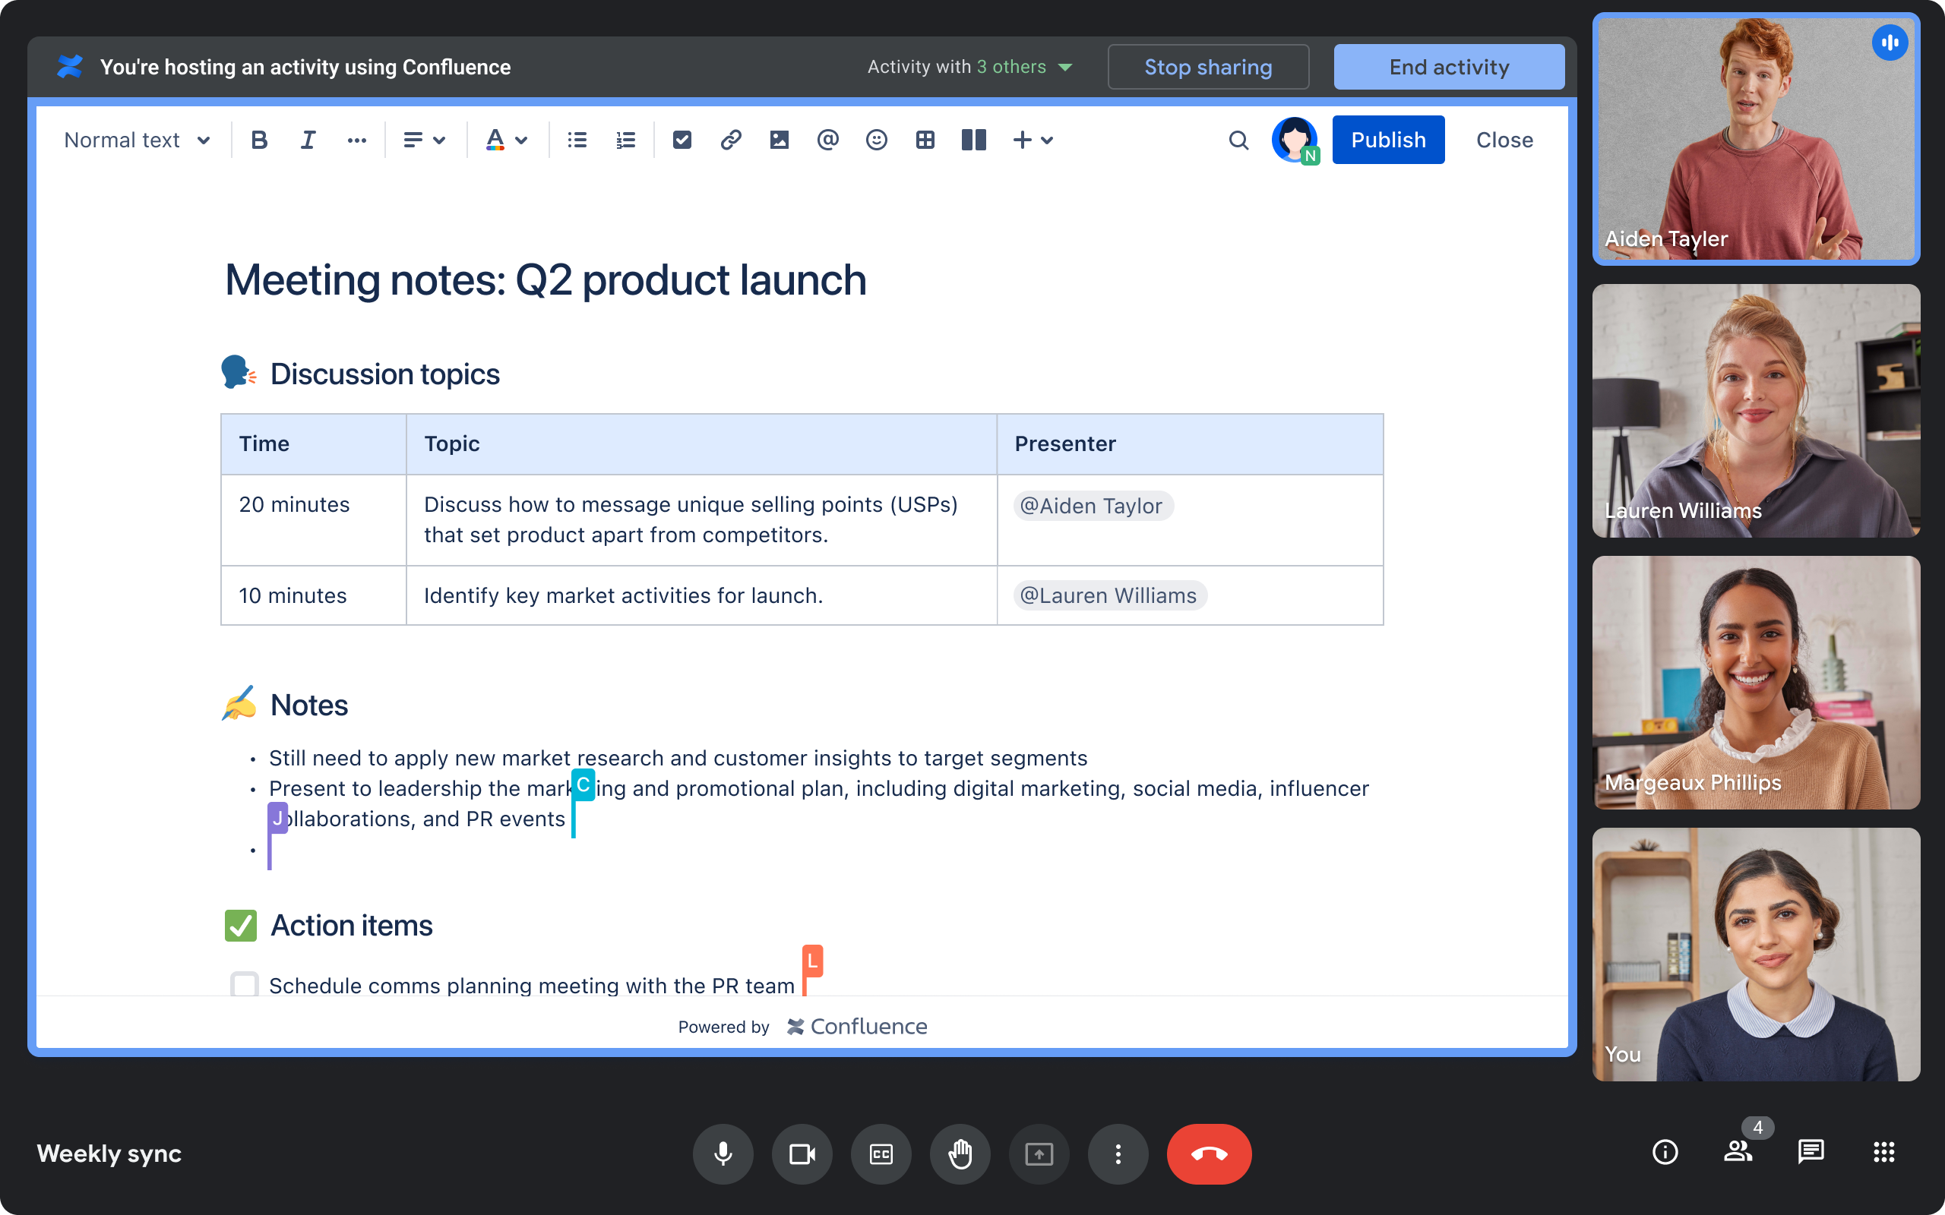1945x1215 pixels.
Task: Leave the call with the red button
Action: pos(1209,1154)
